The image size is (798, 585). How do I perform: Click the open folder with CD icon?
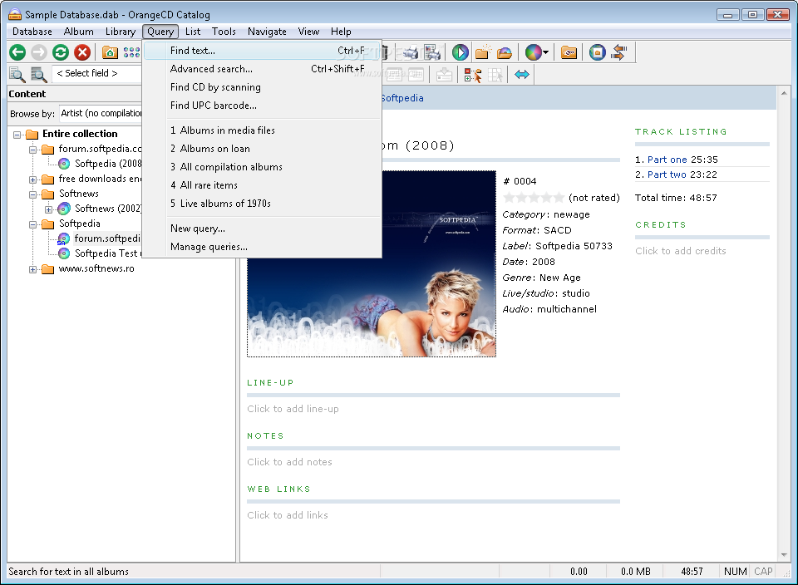pos(505,52)
